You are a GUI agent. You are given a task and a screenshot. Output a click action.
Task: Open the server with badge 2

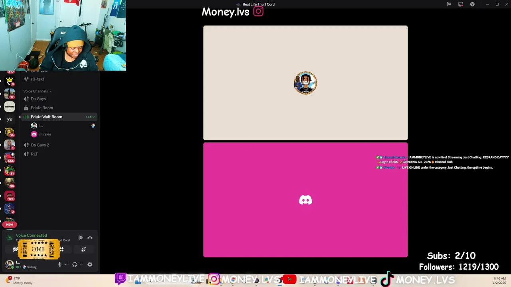[10, 208]
